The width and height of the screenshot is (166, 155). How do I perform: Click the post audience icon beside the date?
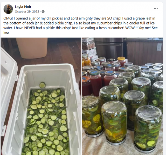43,12
